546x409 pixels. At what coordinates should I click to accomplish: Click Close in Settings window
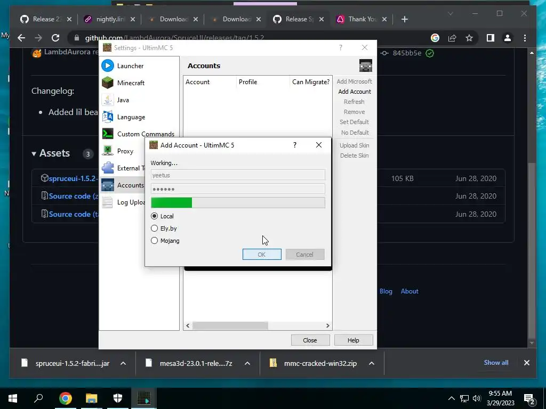coord(310,340)
